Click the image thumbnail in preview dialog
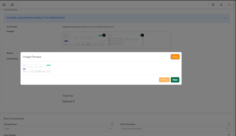Screen dimensions: 236x136 pyautogui.click(x=37, y=68)
